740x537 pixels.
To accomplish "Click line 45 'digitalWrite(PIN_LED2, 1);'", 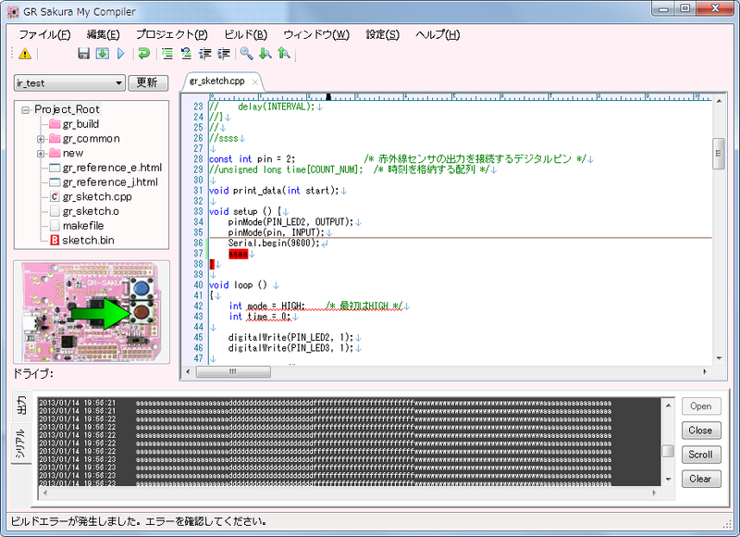I will [290, 337].
